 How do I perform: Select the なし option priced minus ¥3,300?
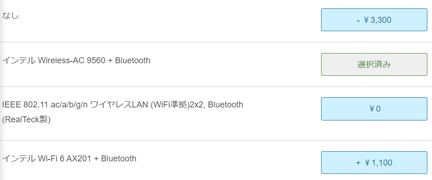coord(374,20)
